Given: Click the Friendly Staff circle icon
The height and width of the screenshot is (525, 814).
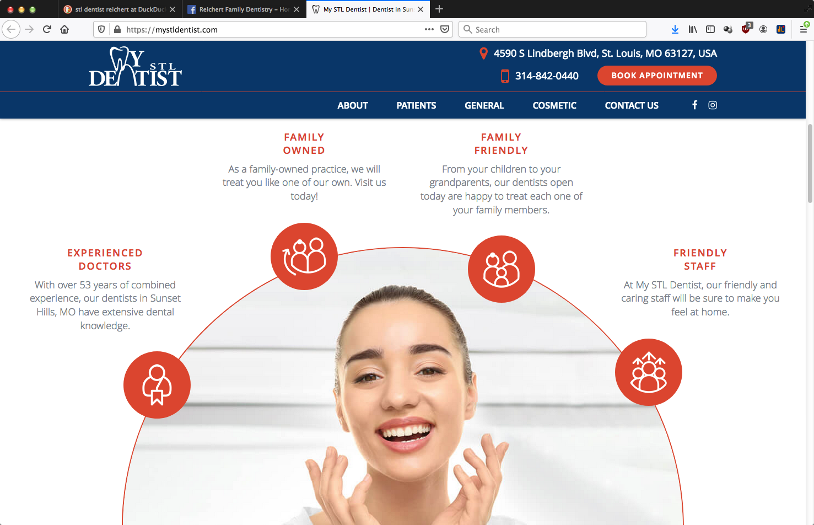Looking at the screenshot, I should pos(649,372).
